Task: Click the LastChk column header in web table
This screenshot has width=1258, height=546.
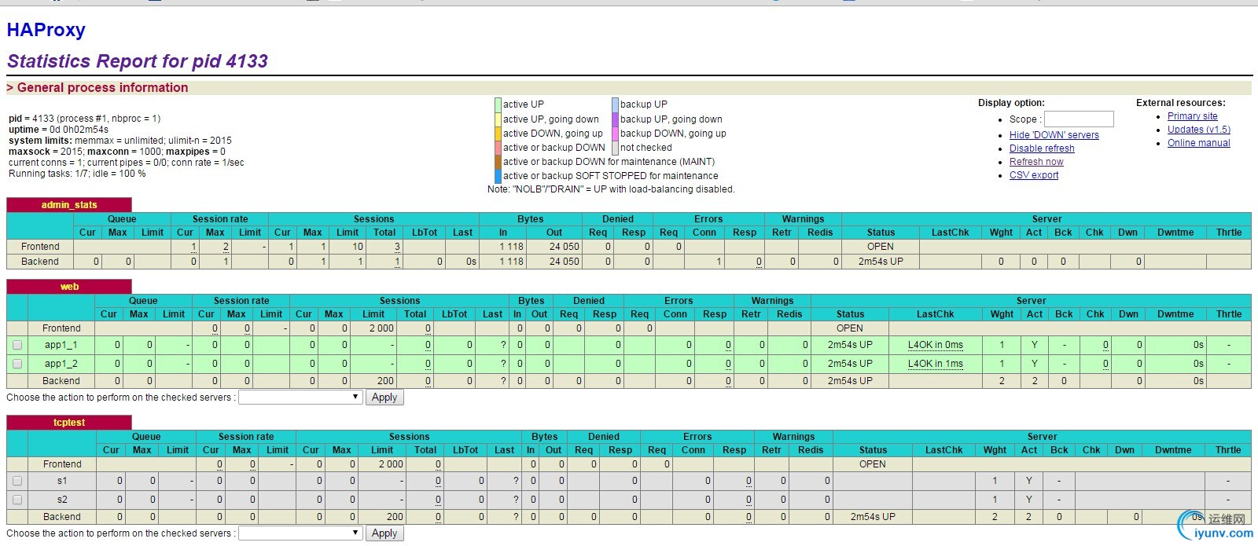Action: tap(936, 314)
